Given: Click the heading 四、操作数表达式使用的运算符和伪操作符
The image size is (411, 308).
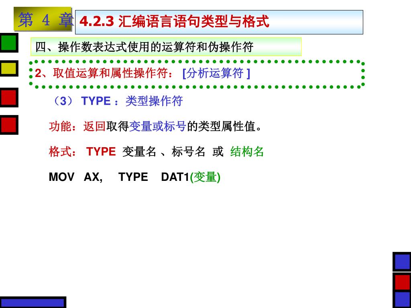Looking at the screenshot, I should (x=144, y=47).
